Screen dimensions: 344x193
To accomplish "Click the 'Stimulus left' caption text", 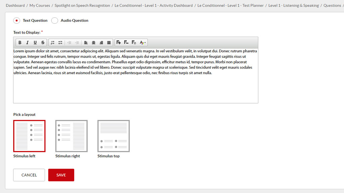I will pyautogui.click(x=24, y=156).
